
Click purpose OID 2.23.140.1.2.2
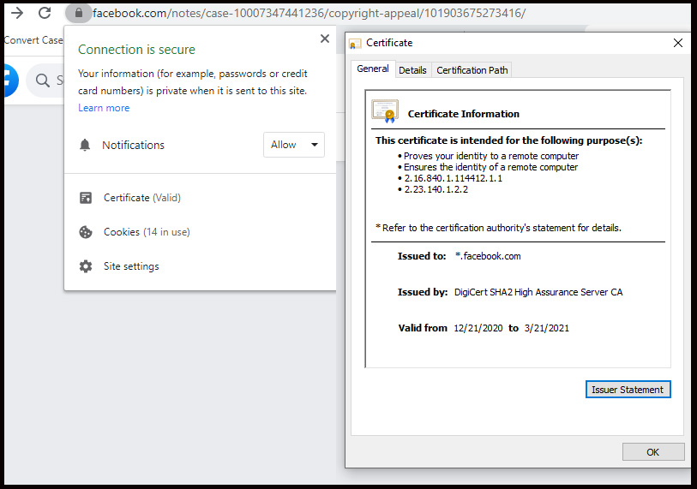436,189
